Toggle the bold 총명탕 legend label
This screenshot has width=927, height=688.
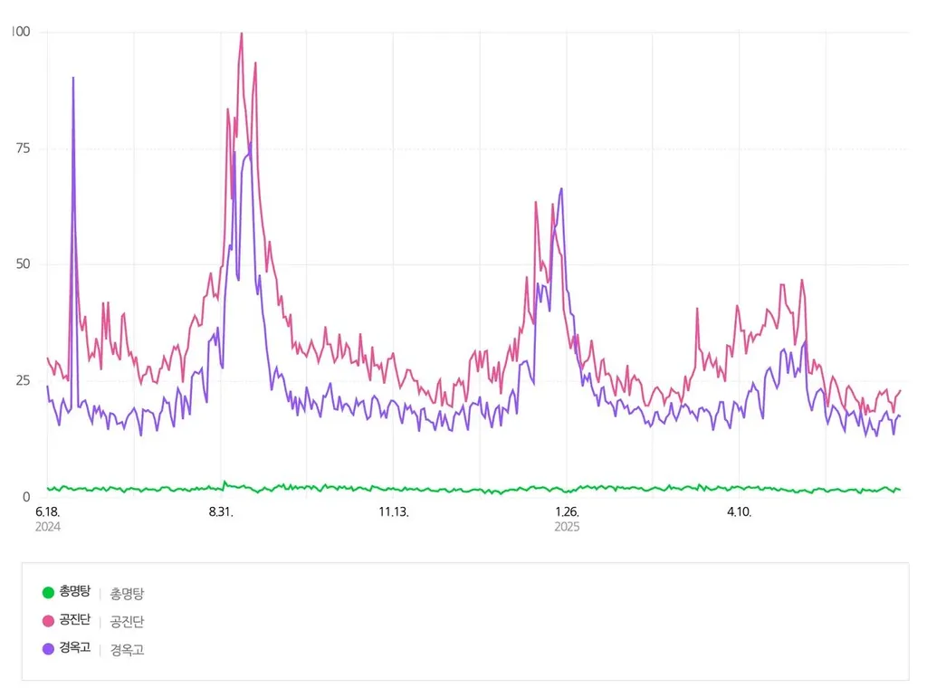pos(75,592)
